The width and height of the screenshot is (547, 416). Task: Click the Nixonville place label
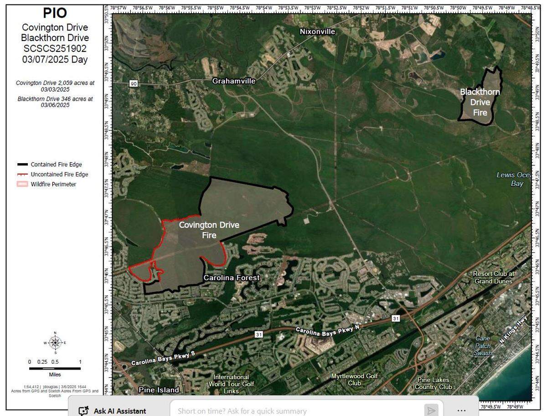317,31
